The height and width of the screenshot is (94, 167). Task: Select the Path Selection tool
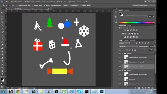point(2,64)
